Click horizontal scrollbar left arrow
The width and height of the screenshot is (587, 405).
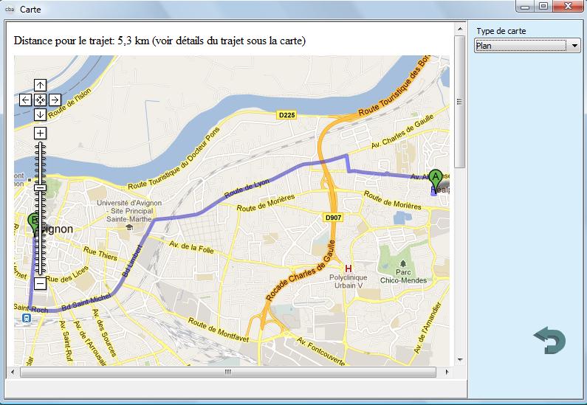point(13,372)
